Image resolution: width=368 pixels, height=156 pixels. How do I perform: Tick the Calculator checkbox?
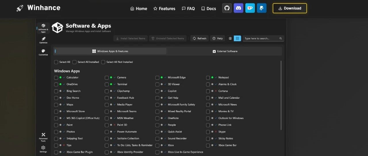[x=56, y=78]
